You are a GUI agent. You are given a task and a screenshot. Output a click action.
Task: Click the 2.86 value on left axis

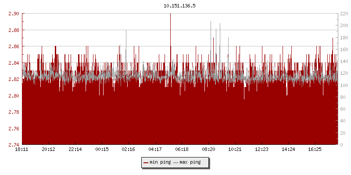13,46
